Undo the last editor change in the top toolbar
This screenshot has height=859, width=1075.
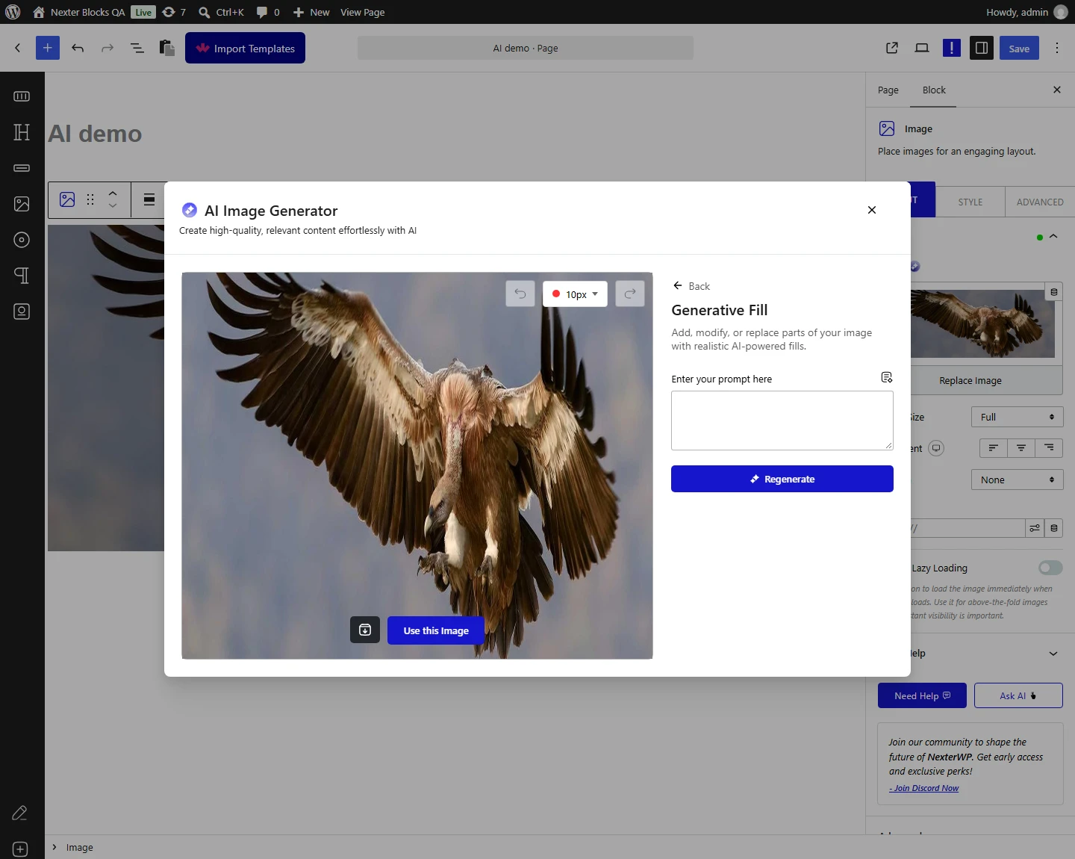[78, 48]
